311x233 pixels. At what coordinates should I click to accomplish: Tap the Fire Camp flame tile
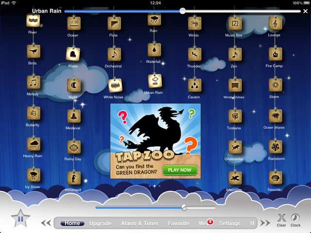pos(276,54)
